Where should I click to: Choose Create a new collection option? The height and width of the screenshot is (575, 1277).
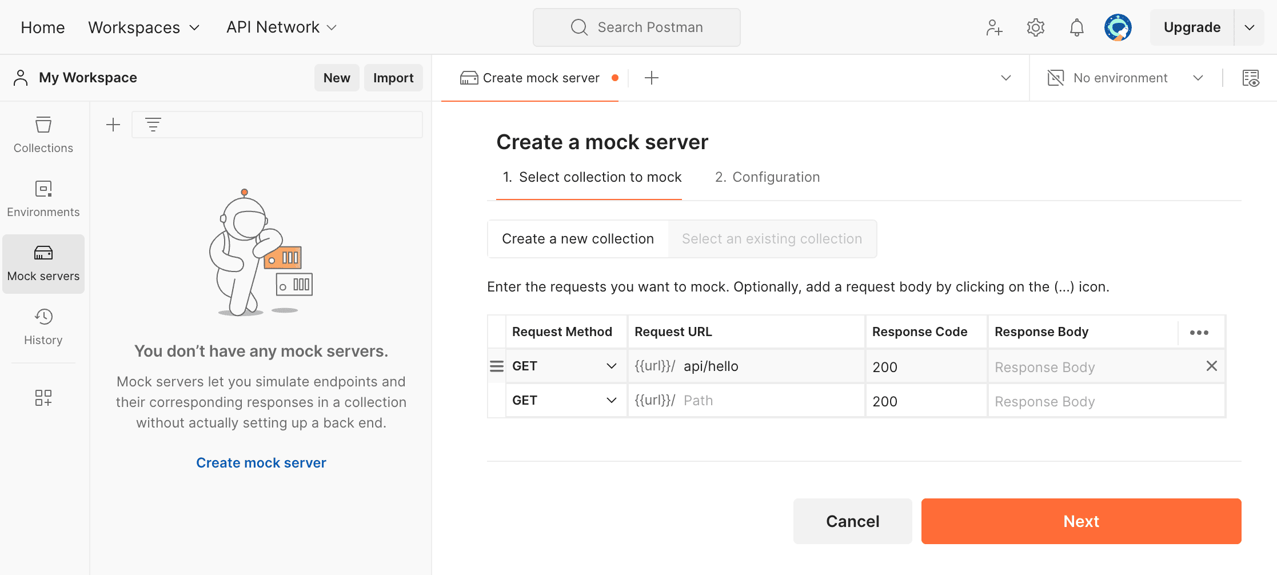tap(578, 239)
